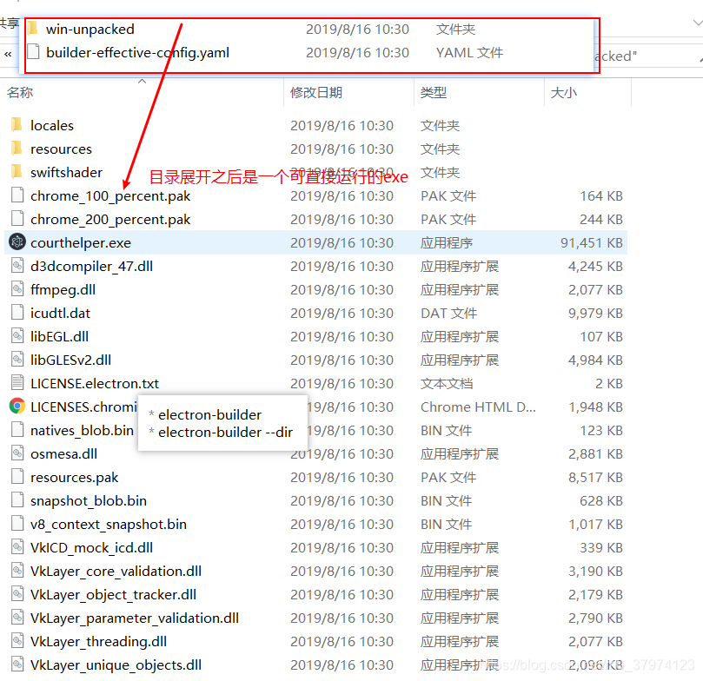The image size is (703, 681).
Task: Click the builder-effective-config.yaml file icon
Action: tap(33, 52)
